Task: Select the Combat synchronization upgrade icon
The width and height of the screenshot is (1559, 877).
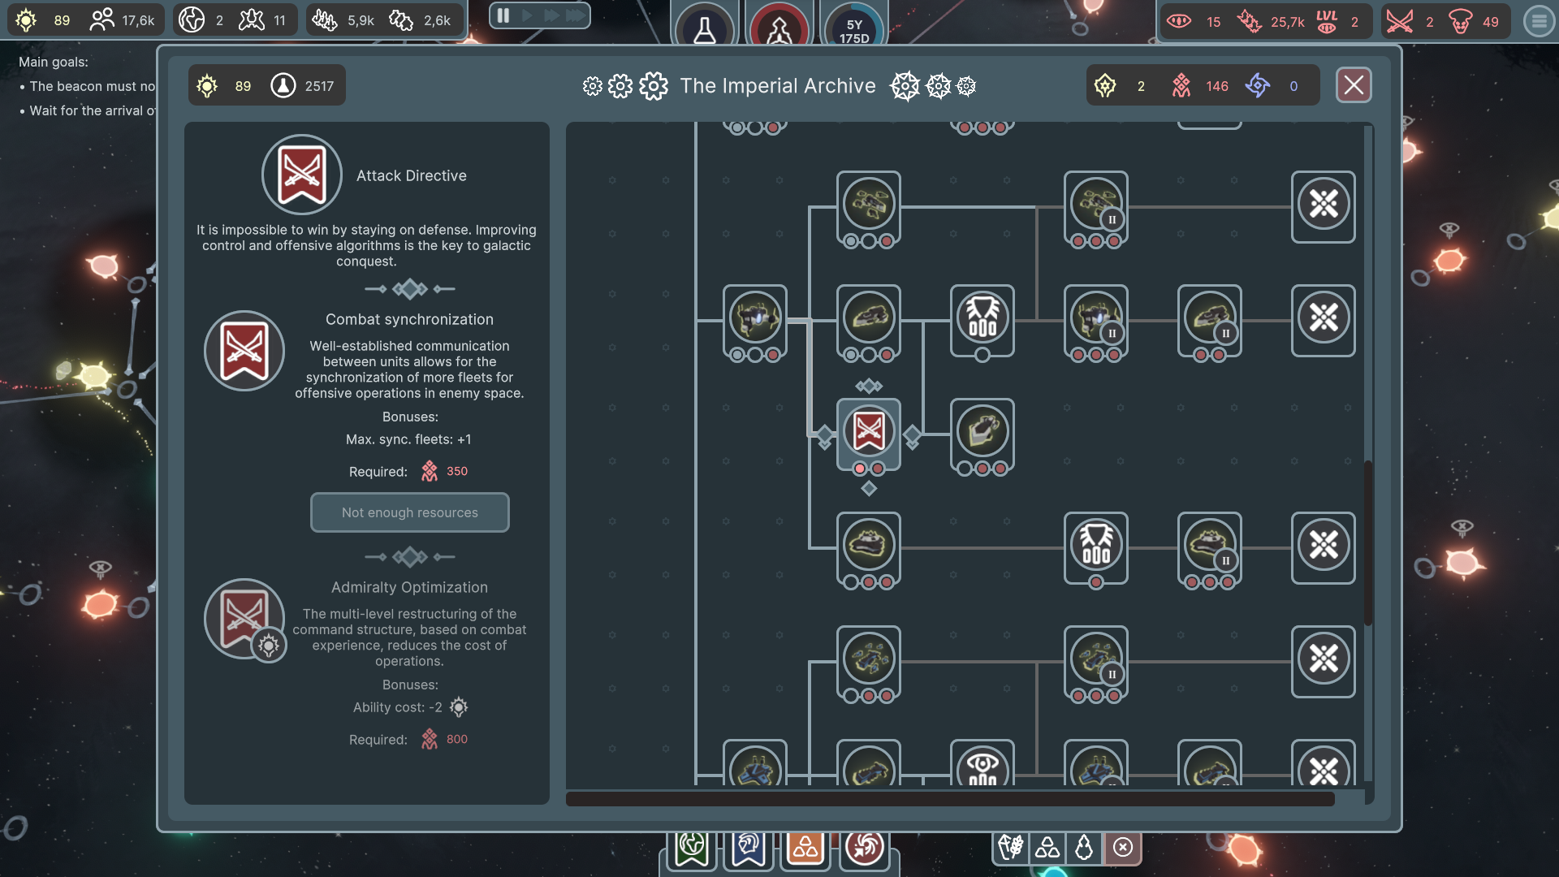Action: (244, 351)
